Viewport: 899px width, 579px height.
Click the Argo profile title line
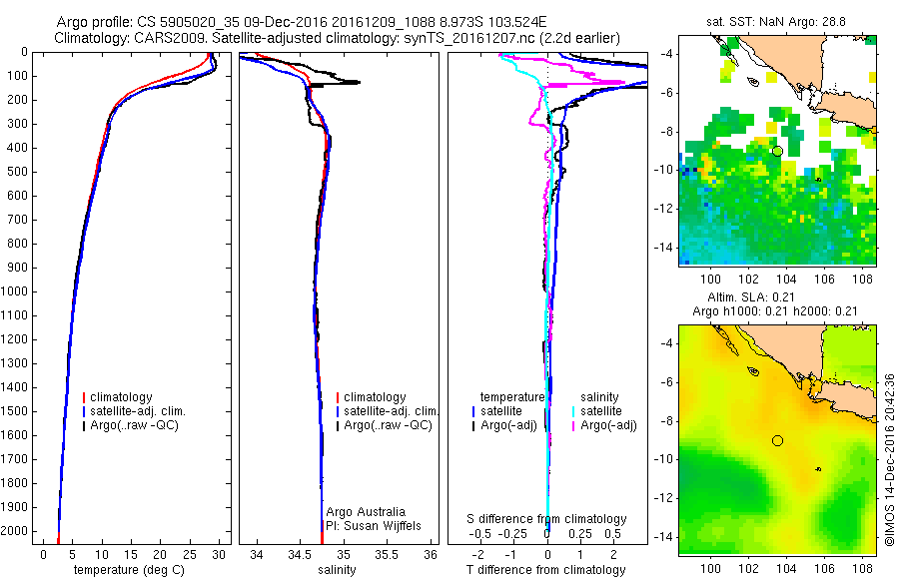coord(302,22)
